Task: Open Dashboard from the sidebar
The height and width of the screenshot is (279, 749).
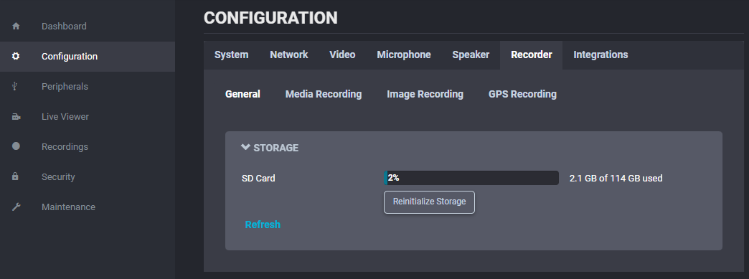Action: 88,27
